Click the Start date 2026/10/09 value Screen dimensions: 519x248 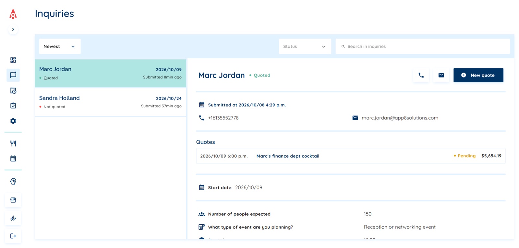pos(248,187)
